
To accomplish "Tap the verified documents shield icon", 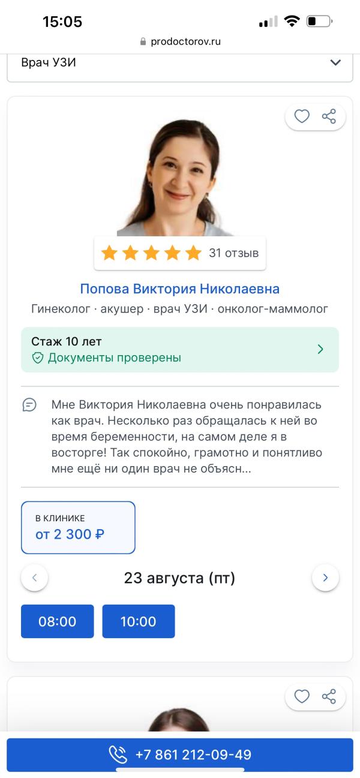I will point(38,358).
